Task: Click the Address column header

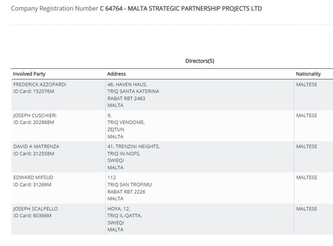Action: pos(116,74)
